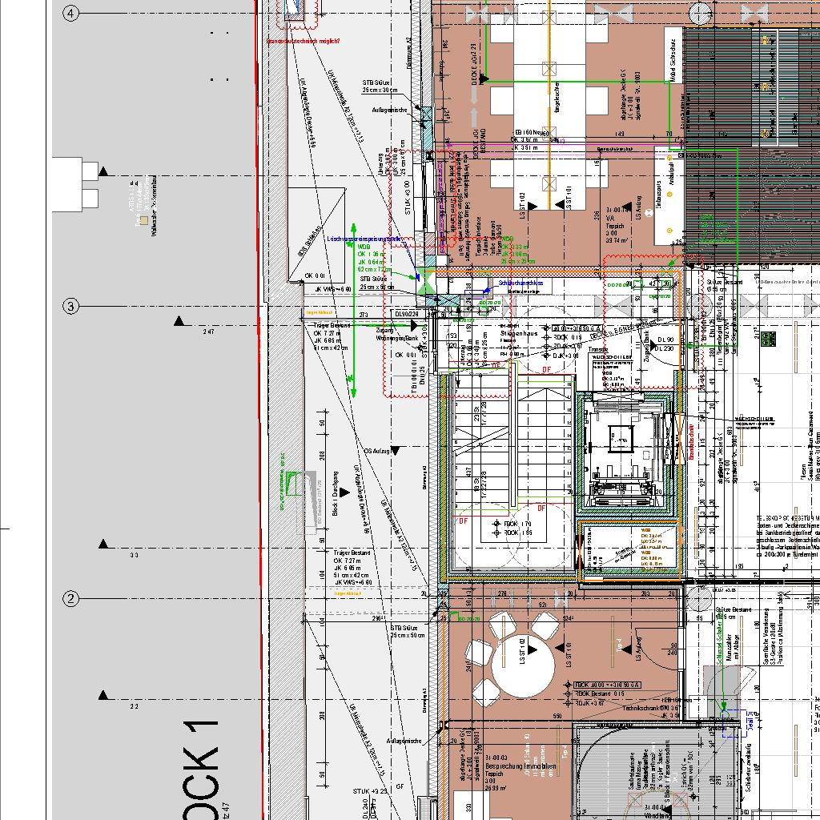Click the blue Schlauchanschluss label

tap(520, 283)
